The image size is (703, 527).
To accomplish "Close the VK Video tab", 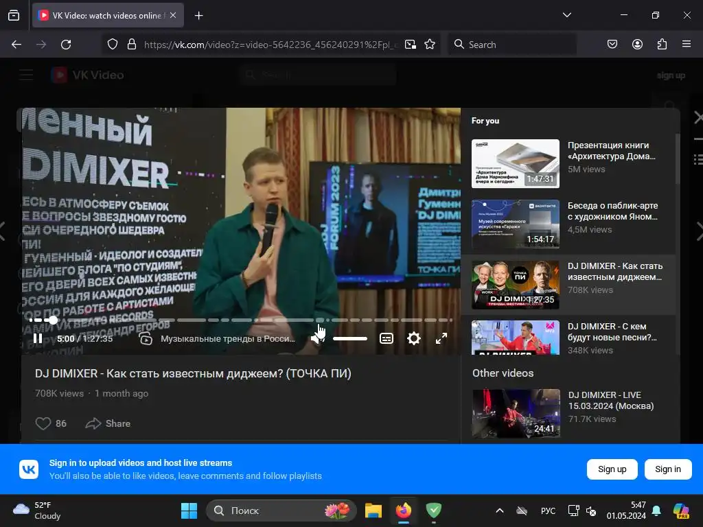I will pyautogui.click(x=173, y=15).
